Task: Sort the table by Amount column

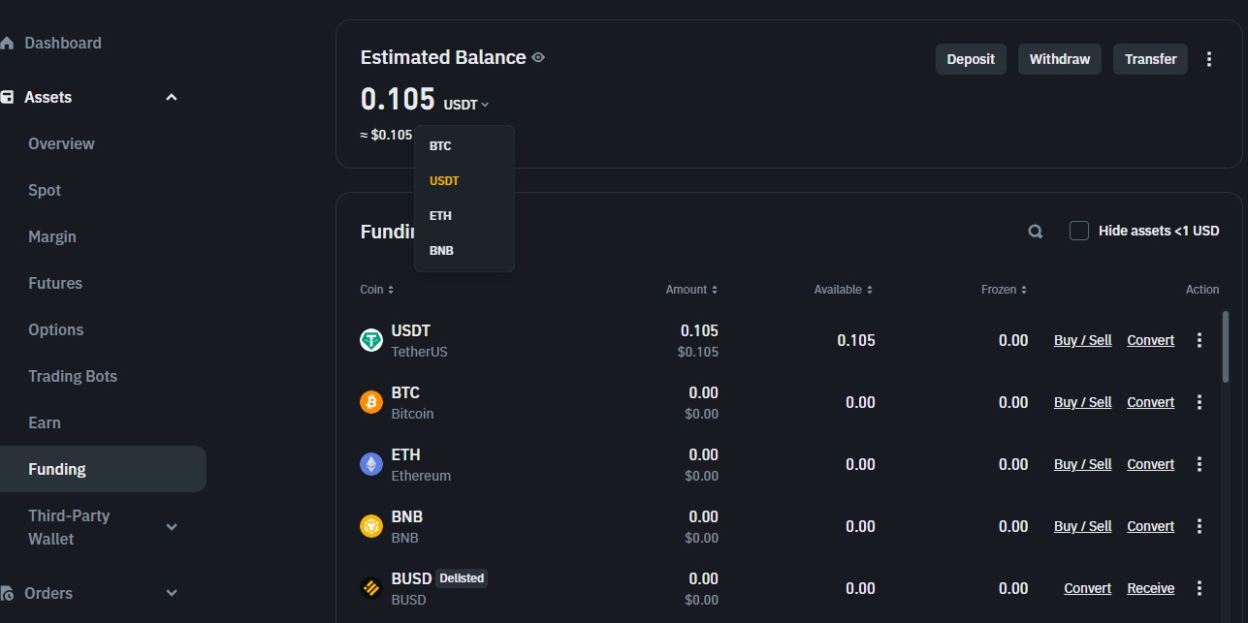Action: (691, 290)
